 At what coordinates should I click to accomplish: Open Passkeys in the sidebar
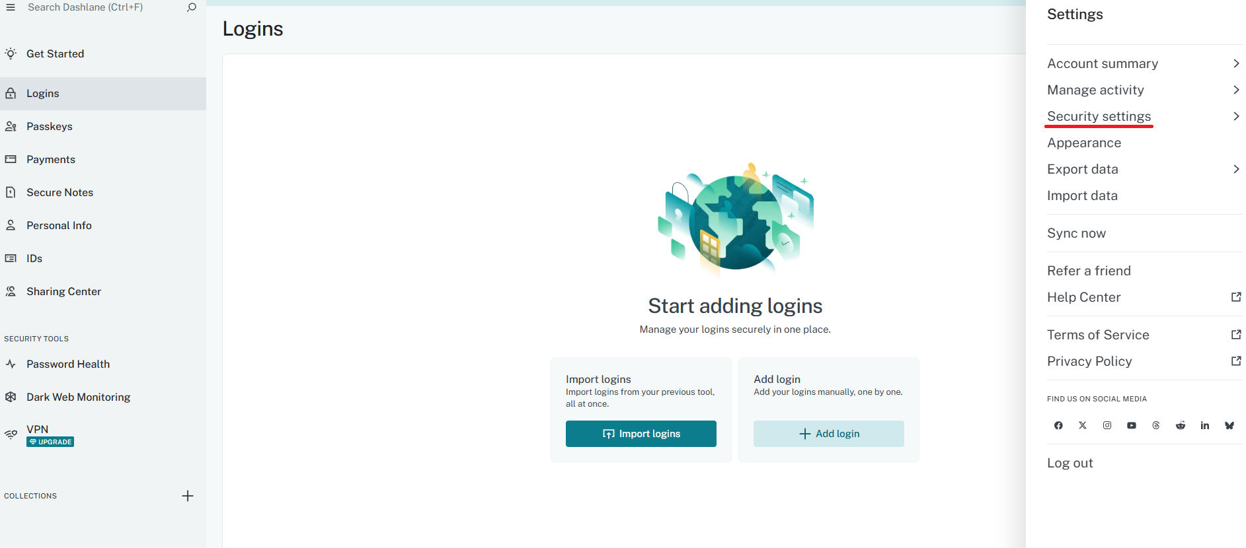[x=50, y=127]
